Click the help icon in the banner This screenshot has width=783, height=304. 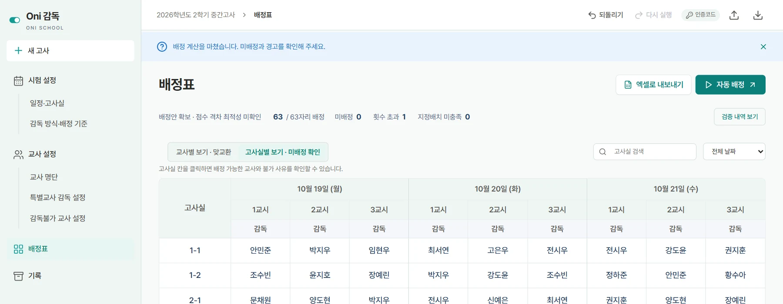point(162,46)
